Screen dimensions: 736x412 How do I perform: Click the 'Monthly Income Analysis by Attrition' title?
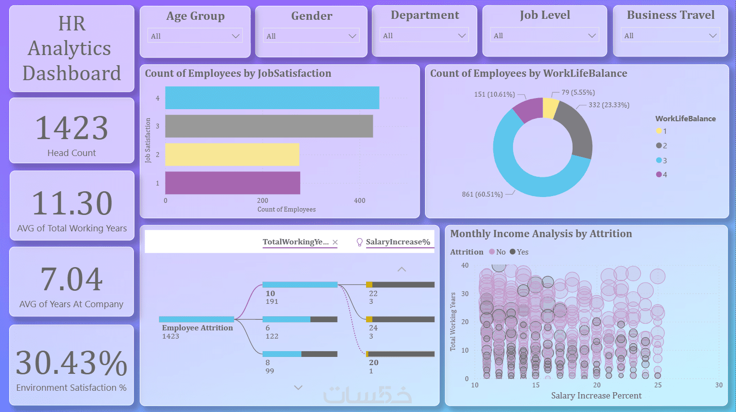[541, 234]
